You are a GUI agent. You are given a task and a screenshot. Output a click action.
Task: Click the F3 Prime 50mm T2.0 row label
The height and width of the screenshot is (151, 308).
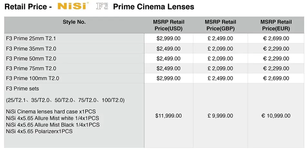[31, 59]
